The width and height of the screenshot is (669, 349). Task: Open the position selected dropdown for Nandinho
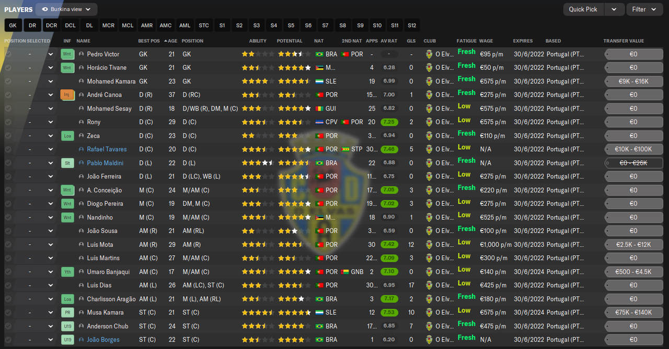click(51, 218)
